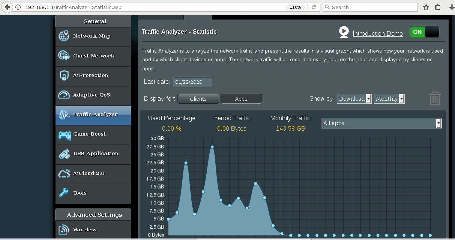Bookmark this page with the star icon
Screen dimensions: 455x240
pos(426,7)
